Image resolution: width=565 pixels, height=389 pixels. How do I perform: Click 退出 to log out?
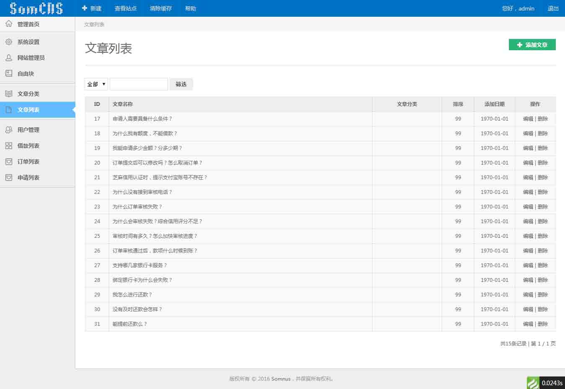click(x=553, y=8)
